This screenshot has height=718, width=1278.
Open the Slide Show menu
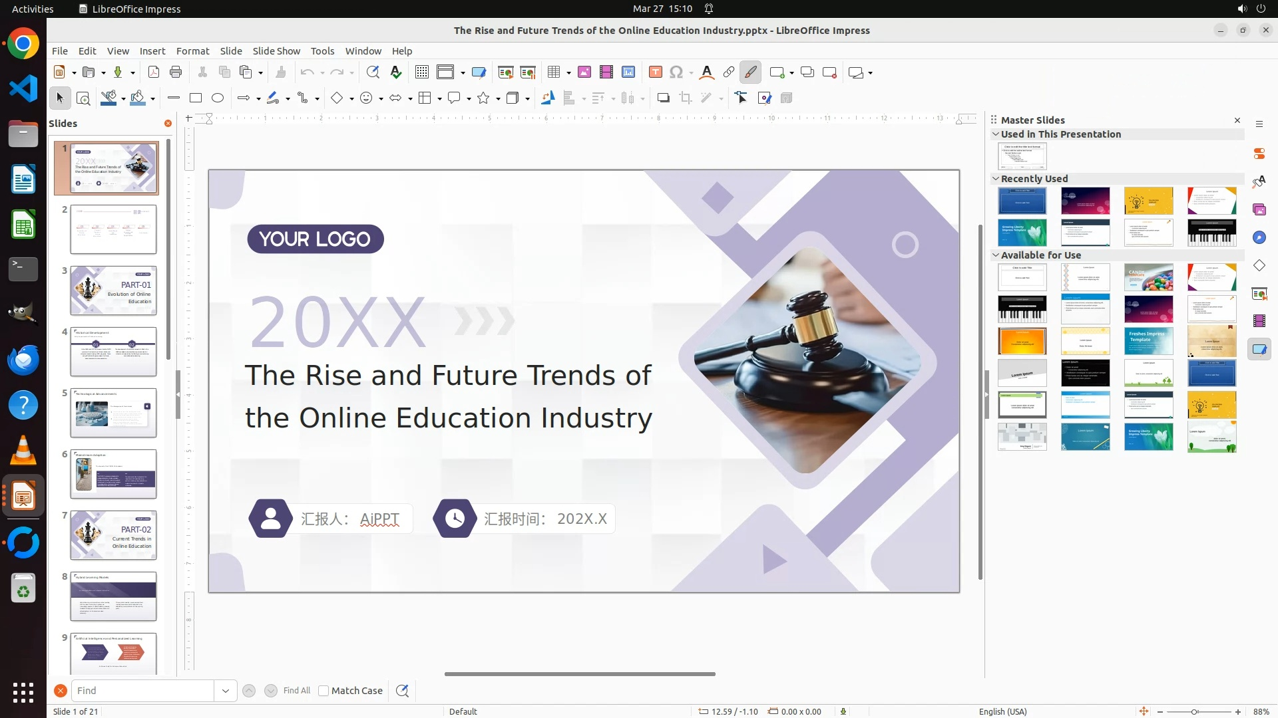[276, 51]
